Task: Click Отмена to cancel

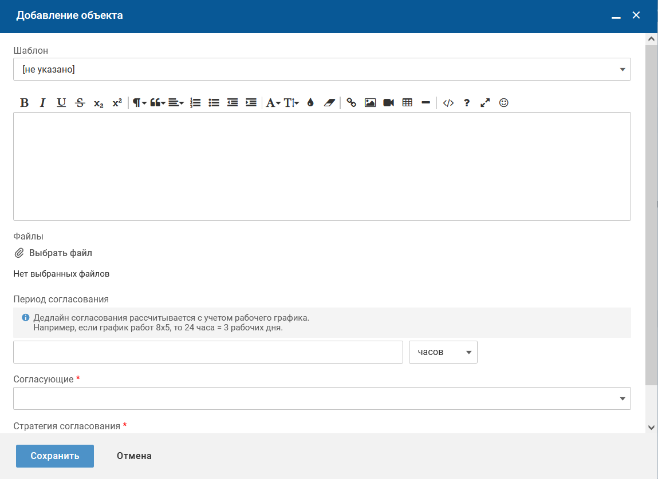Action: point(134,456)
